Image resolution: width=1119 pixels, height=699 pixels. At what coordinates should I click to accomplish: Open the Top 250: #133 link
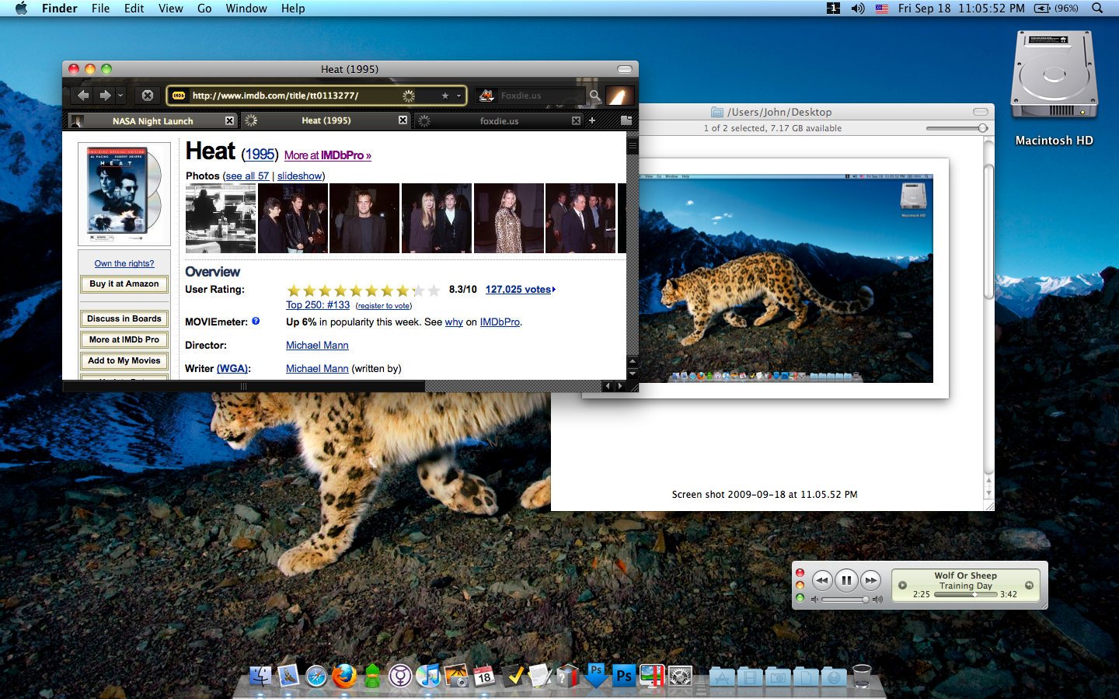coord(318,305)
